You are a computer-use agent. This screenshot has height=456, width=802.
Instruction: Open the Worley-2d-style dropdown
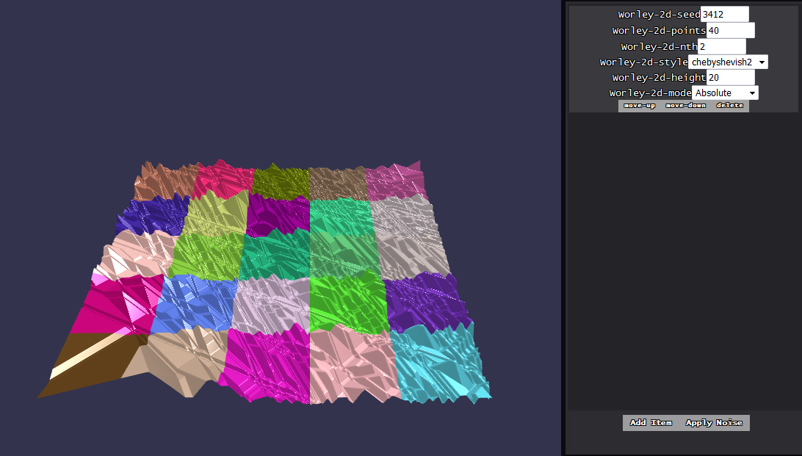pyautogui.click(x=727, y=62)
